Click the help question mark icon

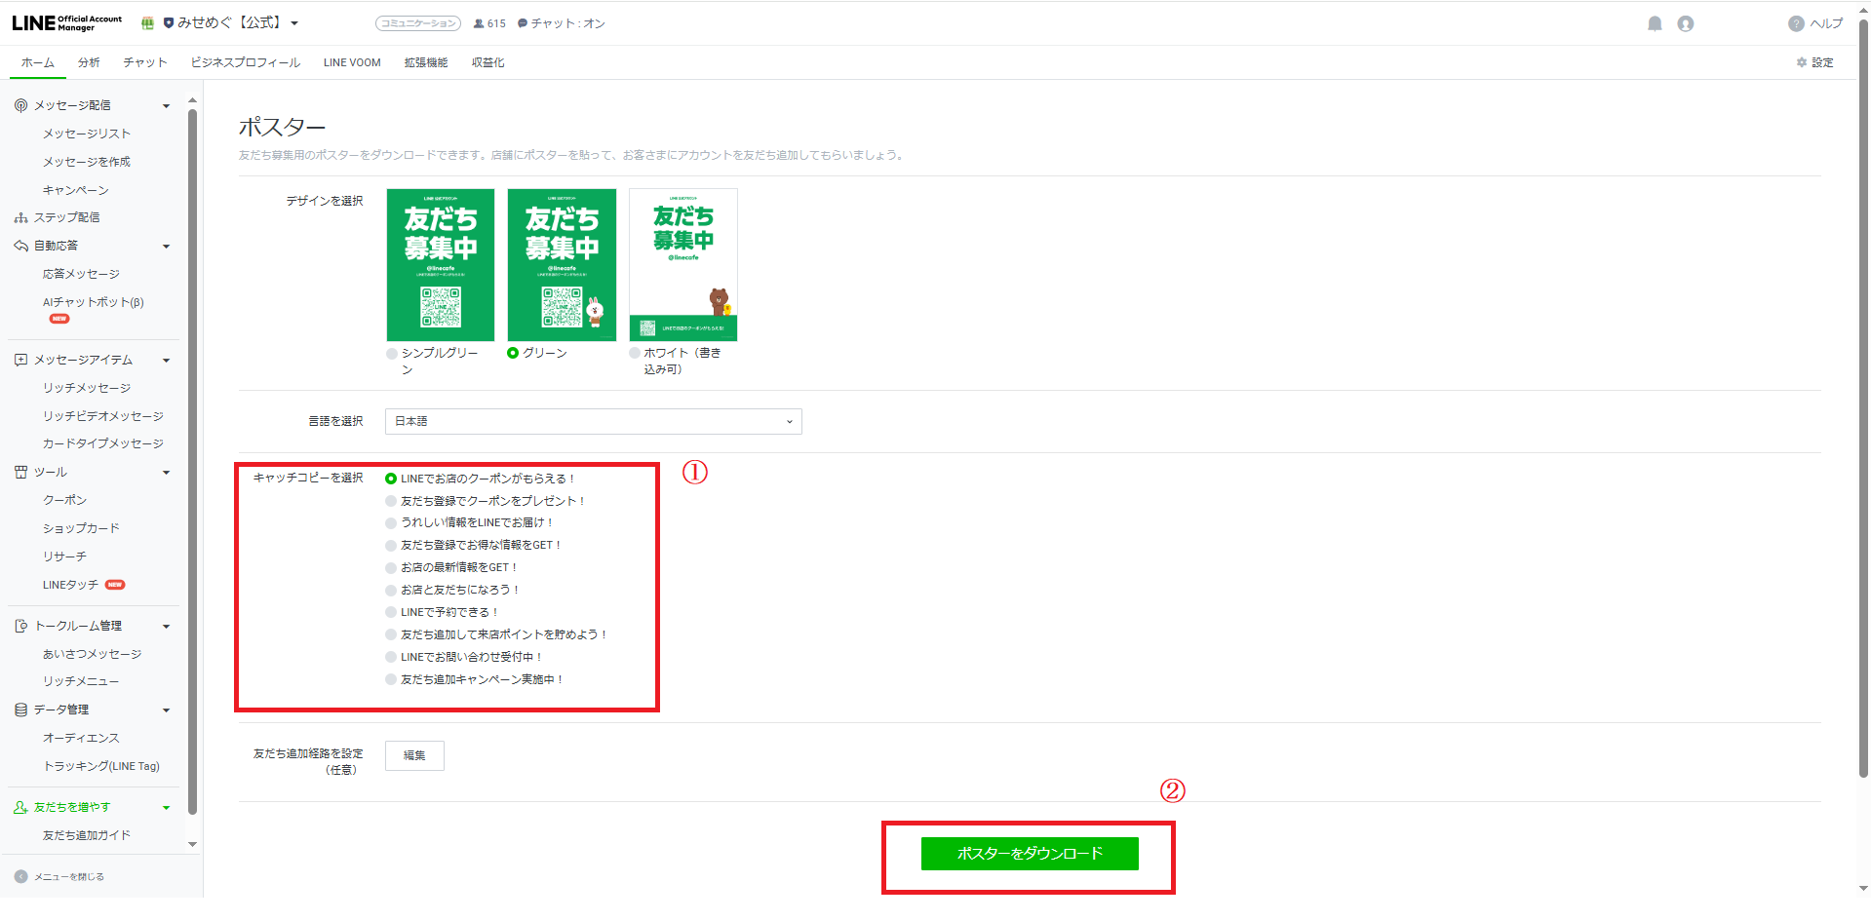coord(1796,23)
